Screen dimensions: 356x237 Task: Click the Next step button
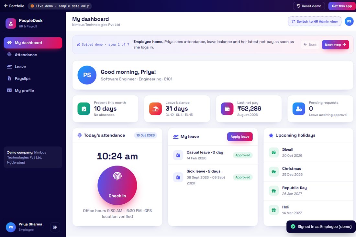335,44
